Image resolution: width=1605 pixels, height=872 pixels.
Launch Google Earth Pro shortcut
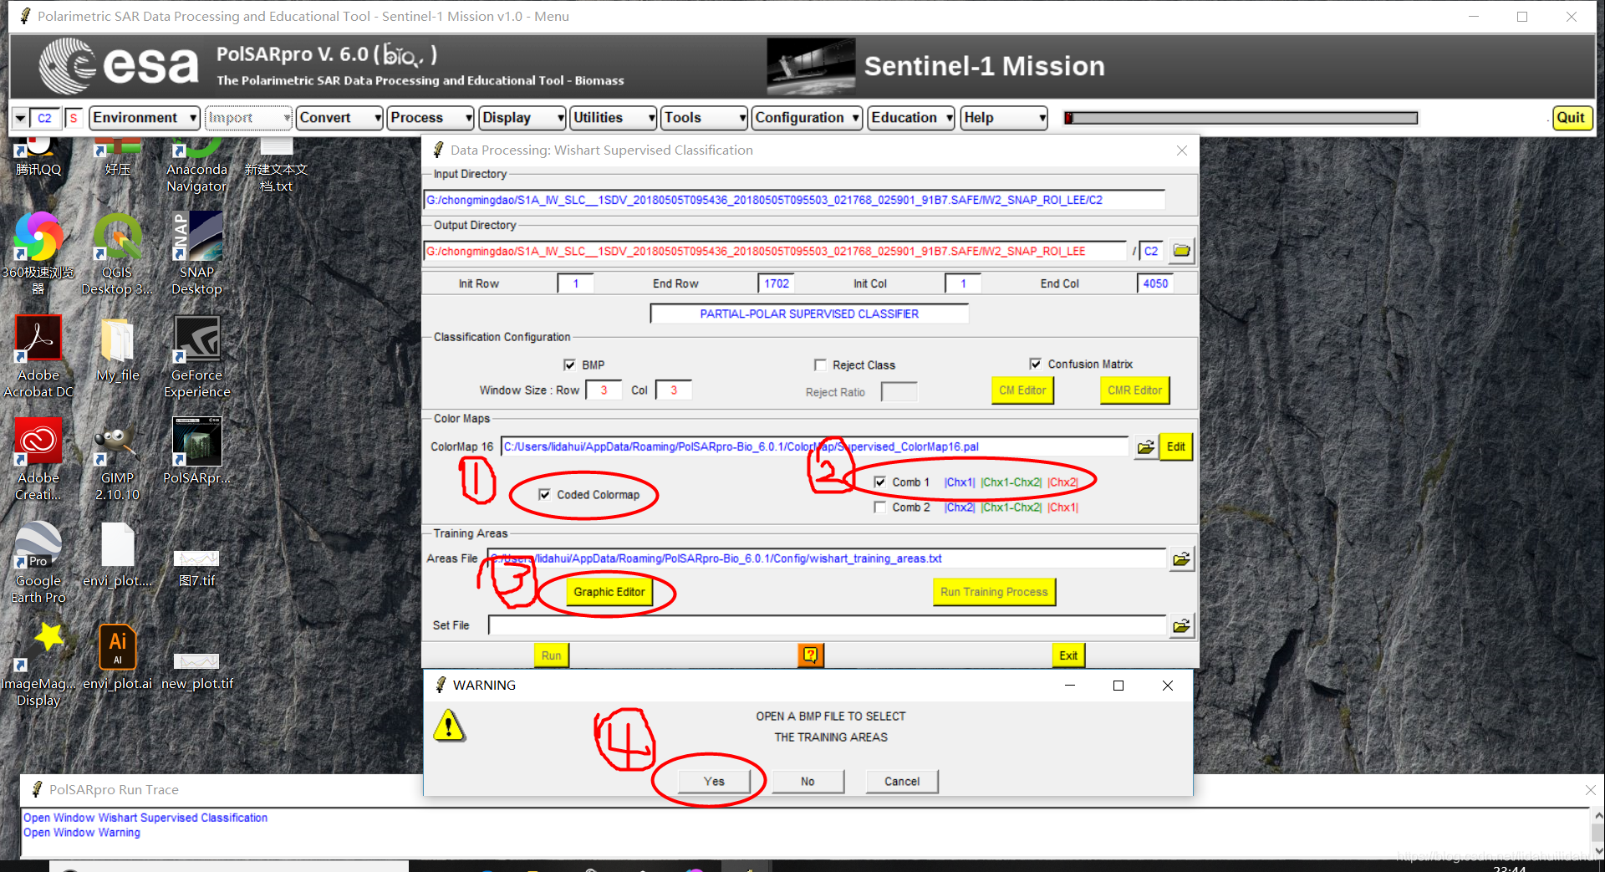38,562
